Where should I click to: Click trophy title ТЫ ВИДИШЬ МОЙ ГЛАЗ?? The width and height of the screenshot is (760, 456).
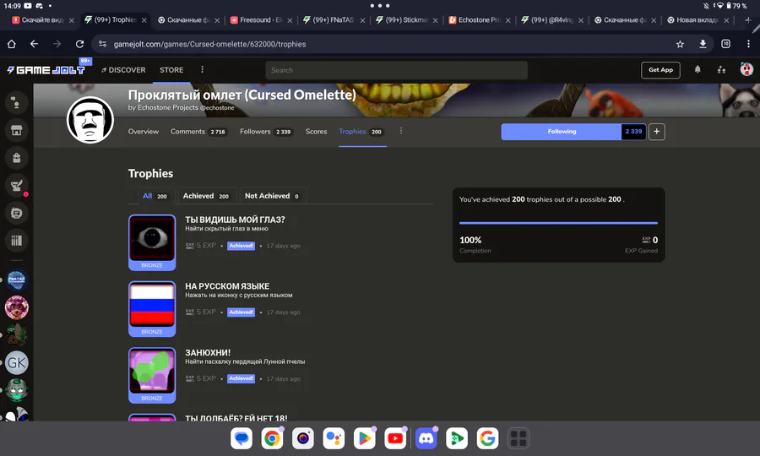(x=235, y=220)
